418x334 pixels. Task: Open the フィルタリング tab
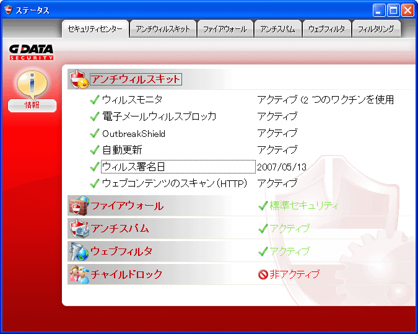tap(376, 29)
